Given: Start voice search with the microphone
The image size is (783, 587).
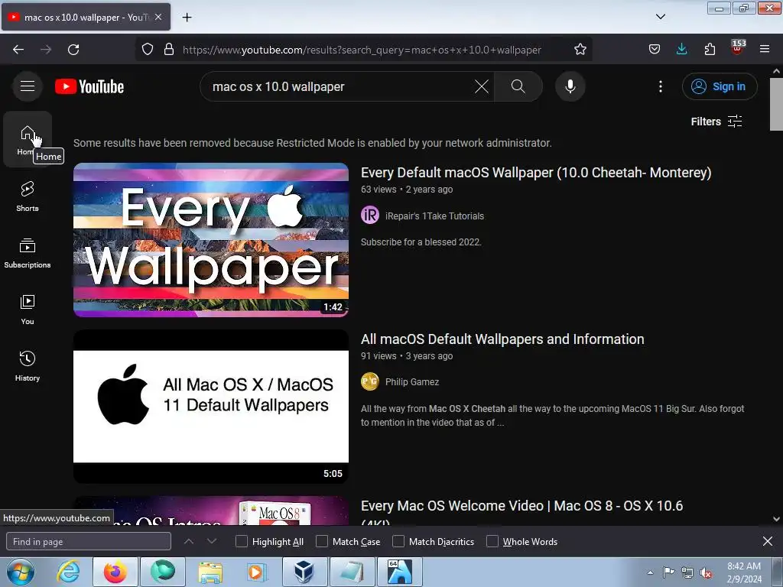Looking at the screenshot, I should point(570,86).
